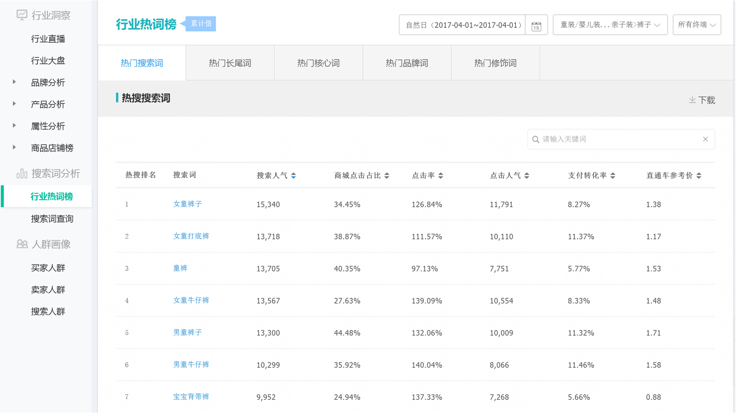Click the search popularity value 15,340
This screenshot has height=413, width=736.
[268, 204]
